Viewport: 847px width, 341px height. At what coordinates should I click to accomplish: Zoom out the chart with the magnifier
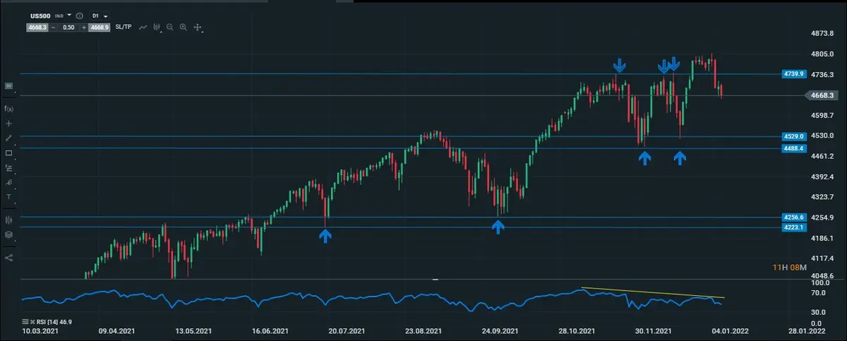(170, 28)
